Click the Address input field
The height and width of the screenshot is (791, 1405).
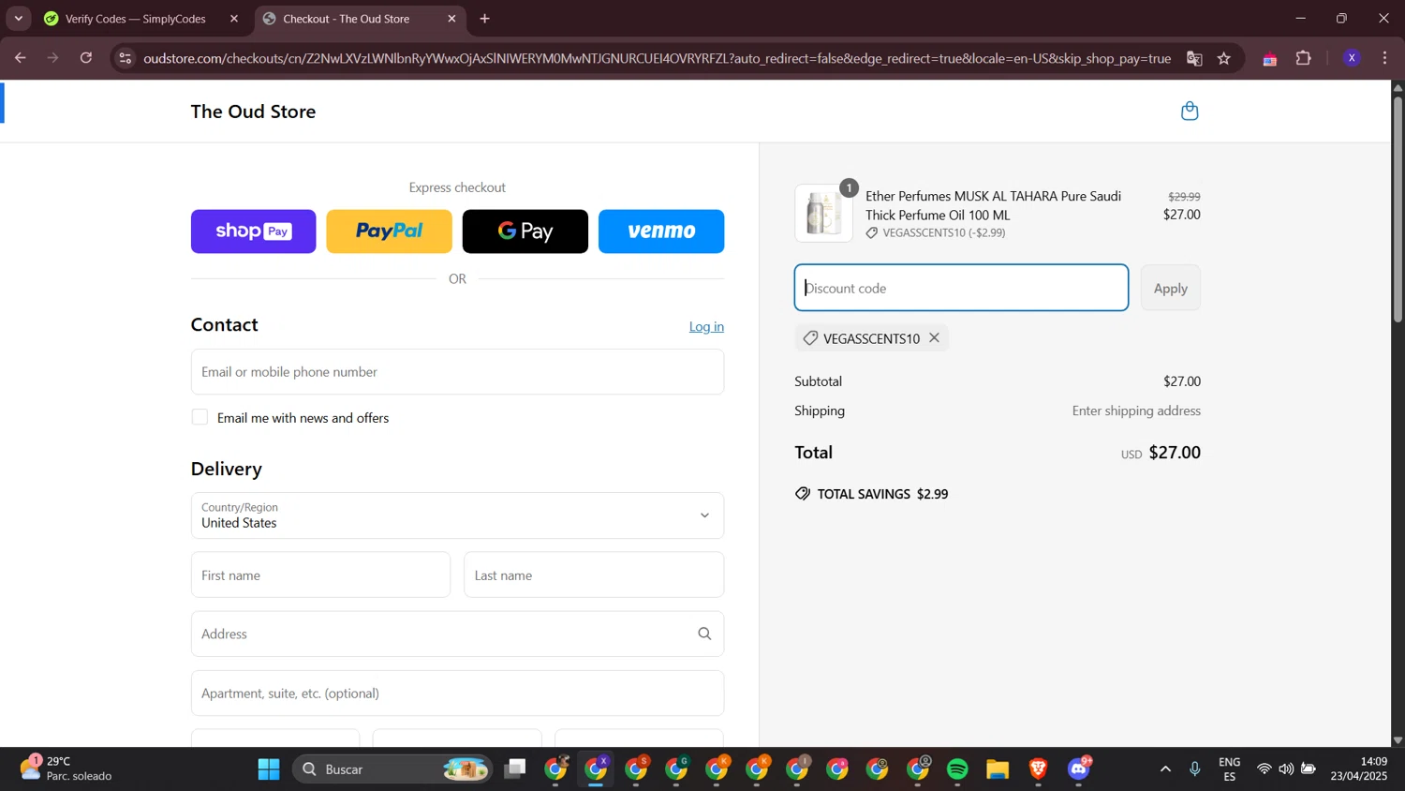(x=457, y=634)
